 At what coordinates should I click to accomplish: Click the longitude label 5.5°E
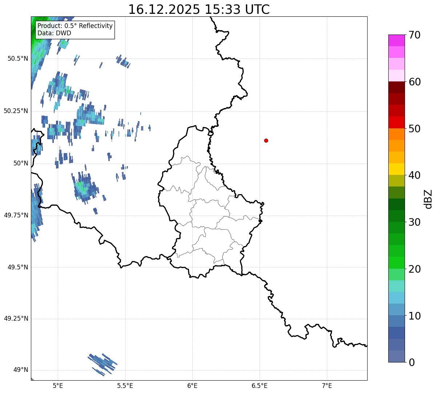125,385
